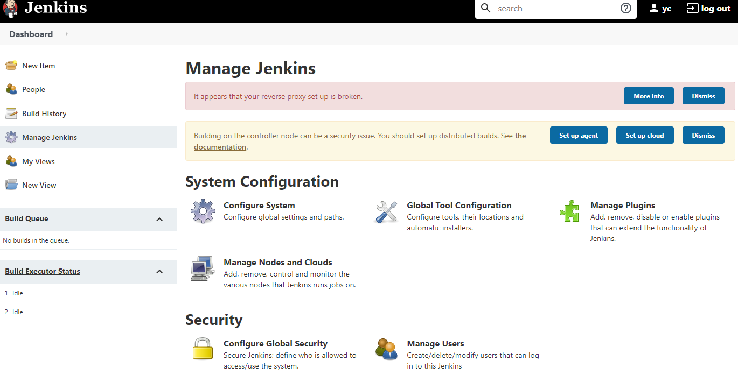The image size is (738, 382).
Task: Collapse the Build Executor Status panel
Action: tap(159, 272)
